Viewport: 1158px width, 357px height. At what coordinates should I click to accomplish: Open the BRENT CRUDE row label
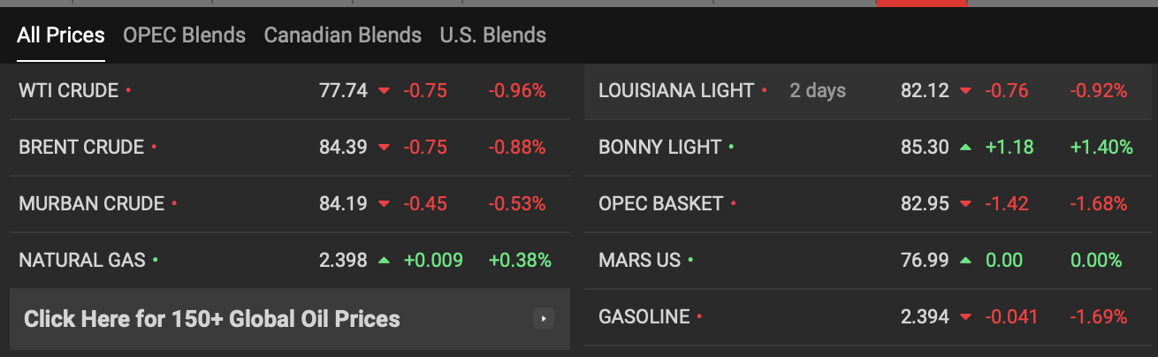pos(81,147)
